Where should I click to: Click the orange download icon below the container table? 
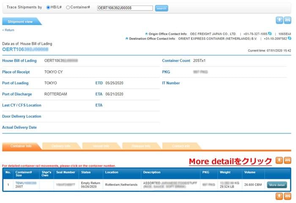pos(279,196)
